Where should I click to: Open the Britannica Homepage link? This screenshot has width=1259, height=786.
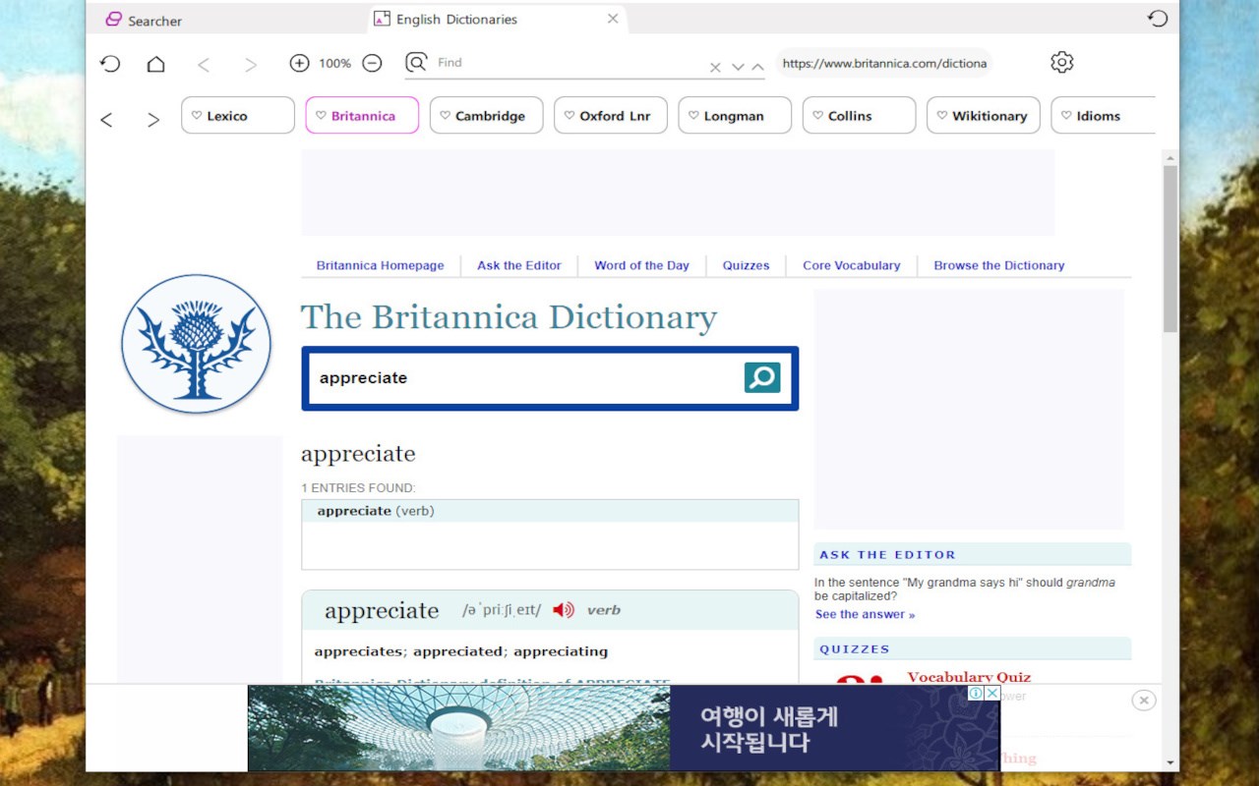pos(380,265)
